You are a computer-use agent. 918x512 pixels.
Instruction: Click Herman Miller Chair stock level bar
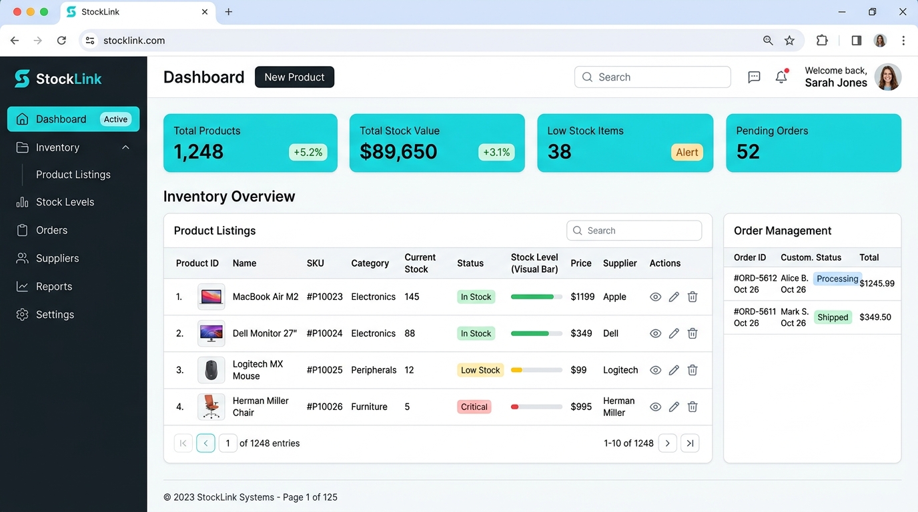[536, 407]
